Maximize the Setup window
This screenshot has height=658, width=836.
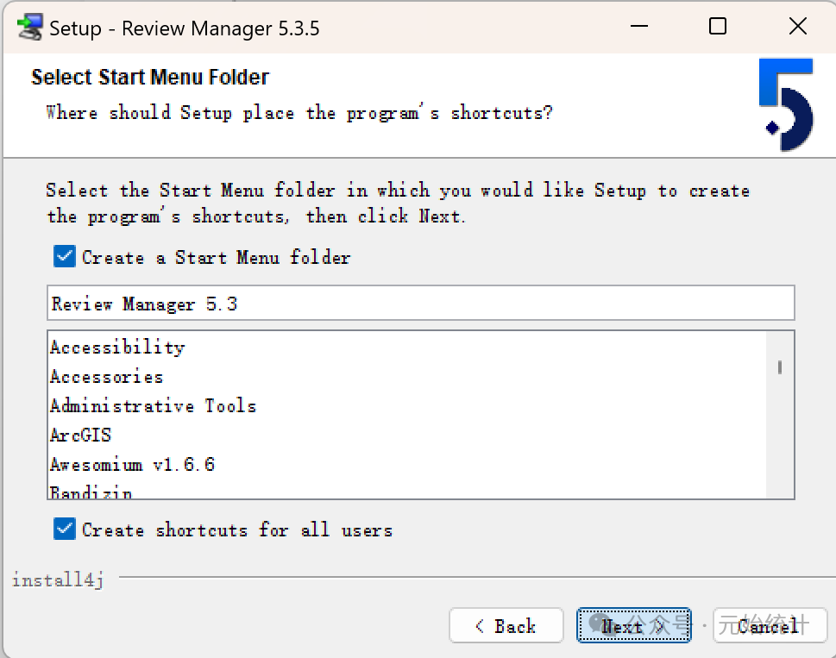click(x=717, y=27)
